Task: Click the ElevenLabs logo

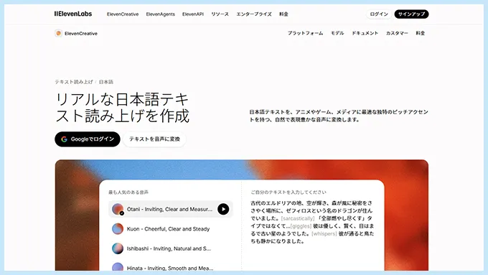Action: tap(73, 14)
